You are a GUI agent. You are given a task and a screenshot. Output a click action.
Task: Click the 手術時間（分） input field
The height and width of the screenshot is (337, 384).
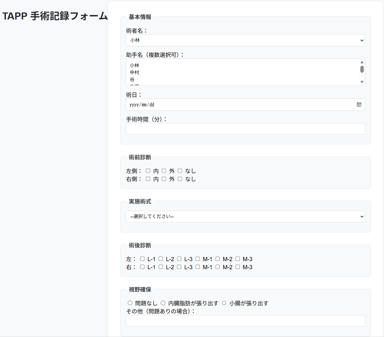tap(245, 129)
